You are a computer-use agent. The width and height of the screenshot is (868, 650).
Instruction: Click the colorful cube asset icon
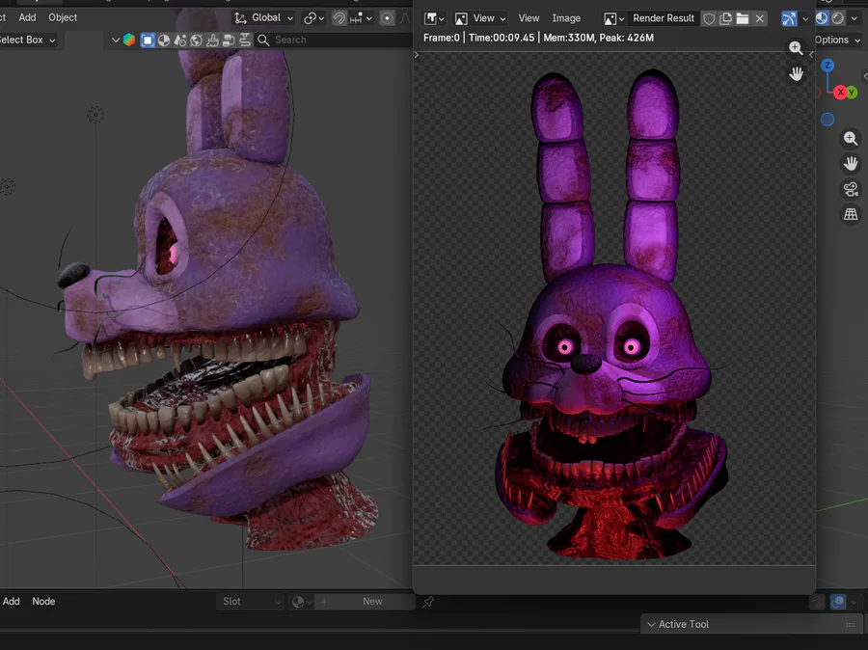tap(129, 40)
